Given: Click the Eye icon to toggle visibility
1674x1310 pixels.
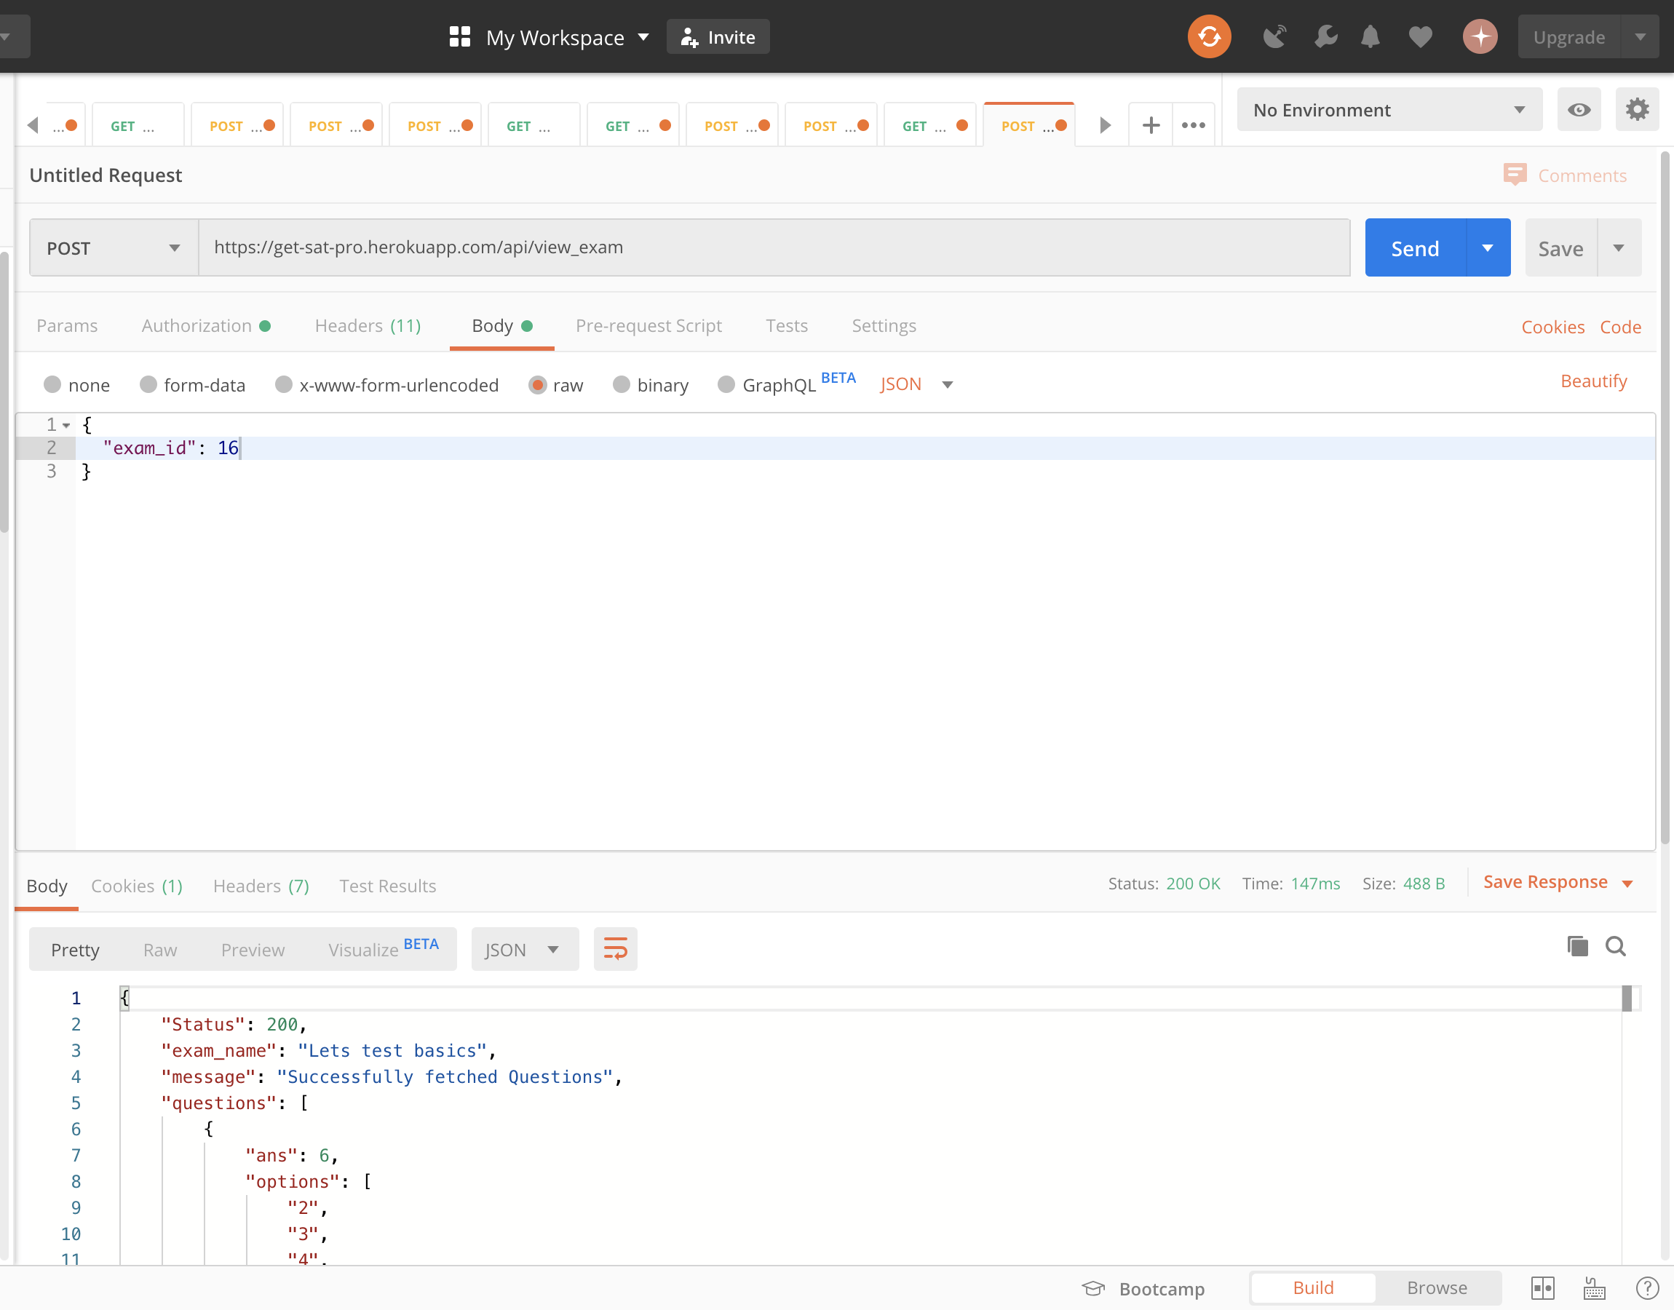Looking at the screenshot, I should tap(1579, 110).
